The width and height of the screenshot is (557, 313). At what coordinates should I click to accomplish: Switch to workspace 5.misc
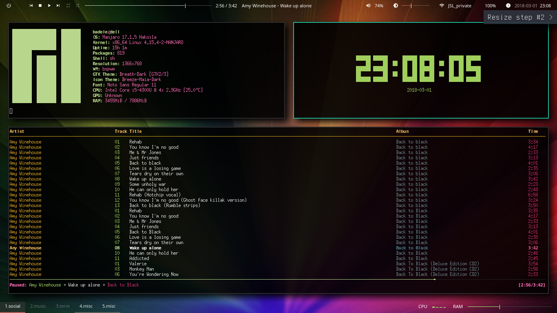point(109,306)
